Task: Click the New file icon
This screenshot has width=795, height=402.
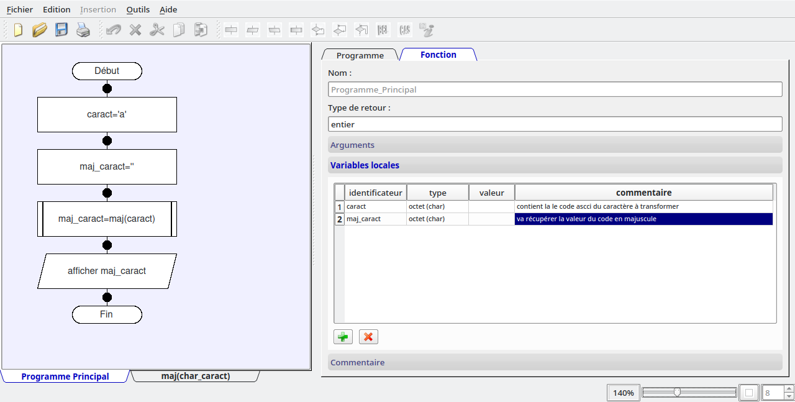Action: coord(18,30)
